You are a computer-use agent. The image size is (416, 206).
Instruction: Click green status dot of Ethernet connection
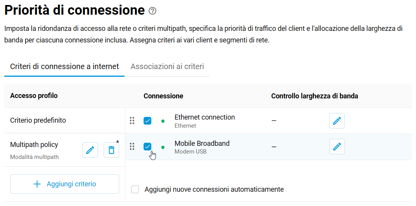[x=163, y=121]
